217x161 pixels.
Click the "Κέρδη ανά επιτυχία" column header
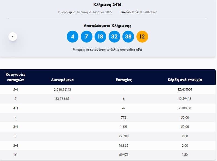[185, 80]
